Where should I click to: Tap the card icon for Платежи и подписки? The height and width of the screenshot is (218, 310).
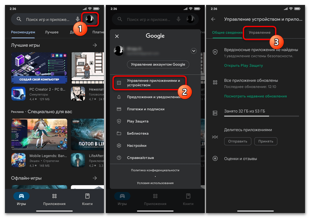(119, 109)
